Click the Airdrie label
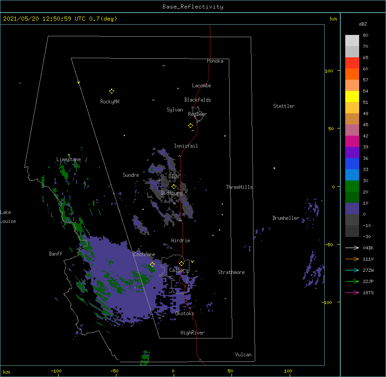This screenshot has height=377, width=386. pyautogui.click(x=181, y=240)
